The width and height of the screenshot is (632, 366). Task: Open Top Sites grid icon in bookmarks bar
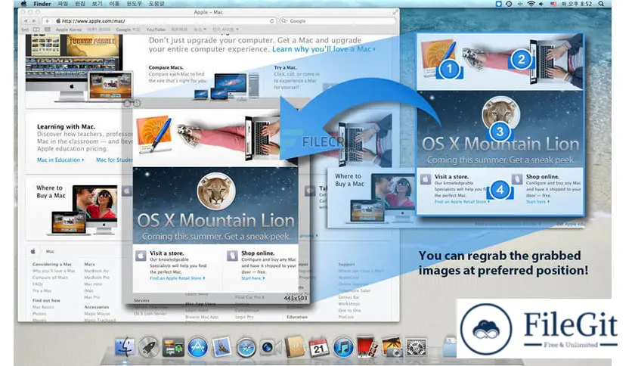tap(47, 29)
